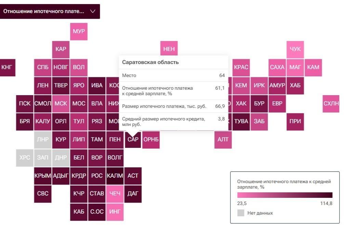Select the ЧУК region tile
The image size is (344, 230).
click(x=295, y=49)
